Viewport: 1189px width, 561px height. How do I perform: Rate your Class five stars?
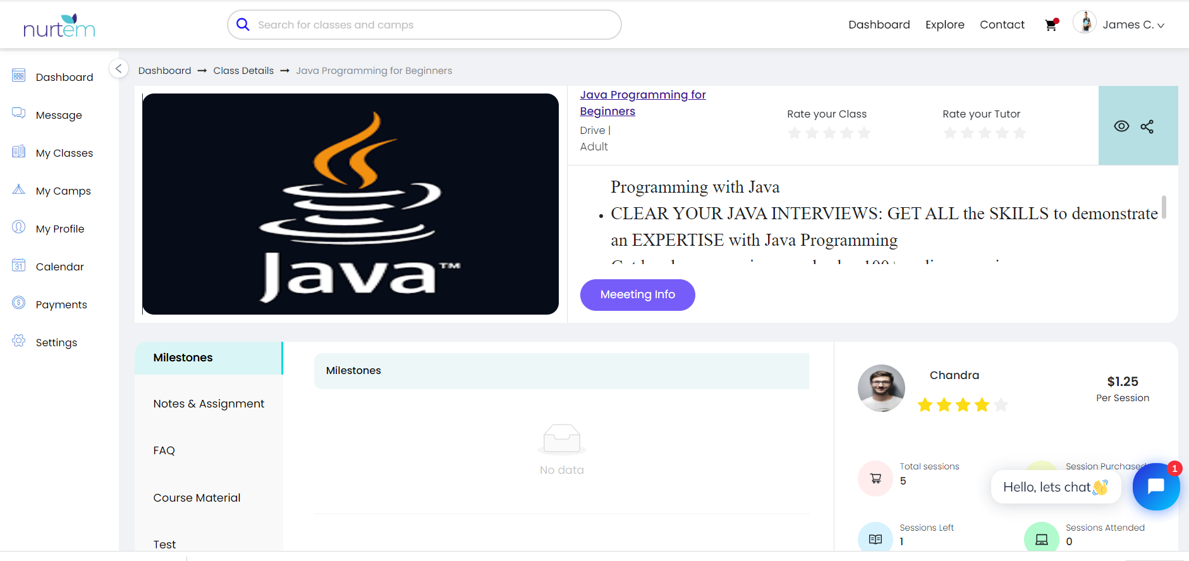click(864, 133)
